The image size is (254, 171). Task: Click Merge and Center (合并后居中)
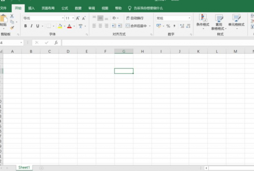(136, 26)
